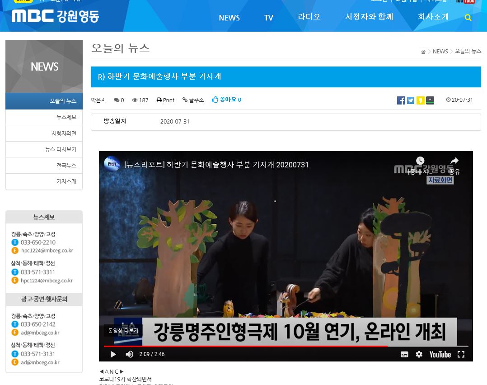Open the YouTube logo link in the header
The image size is (487, 385).
[465, 1]
